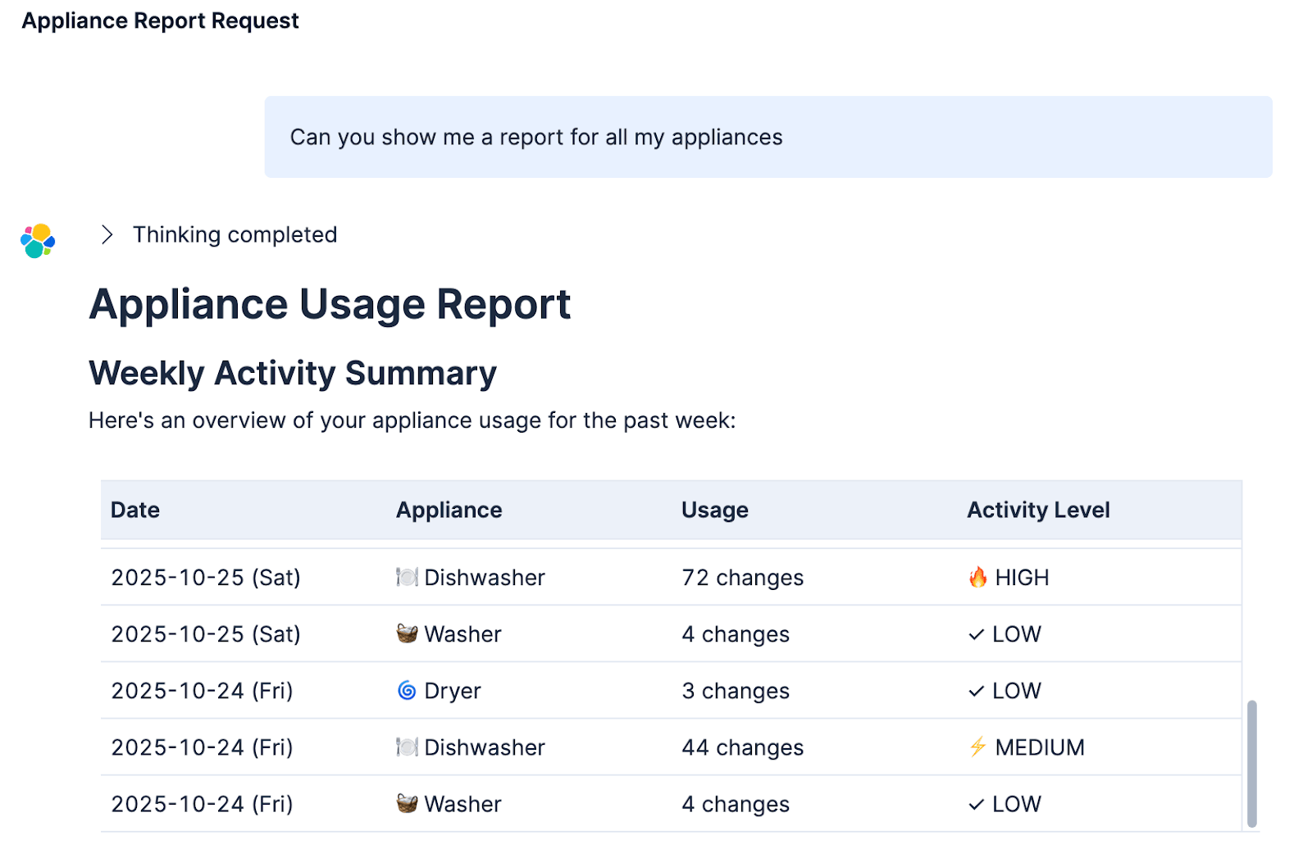Screen dimensions: 1312x867
Task: Select the Activity Level column header
Action: click(1038, 510)
